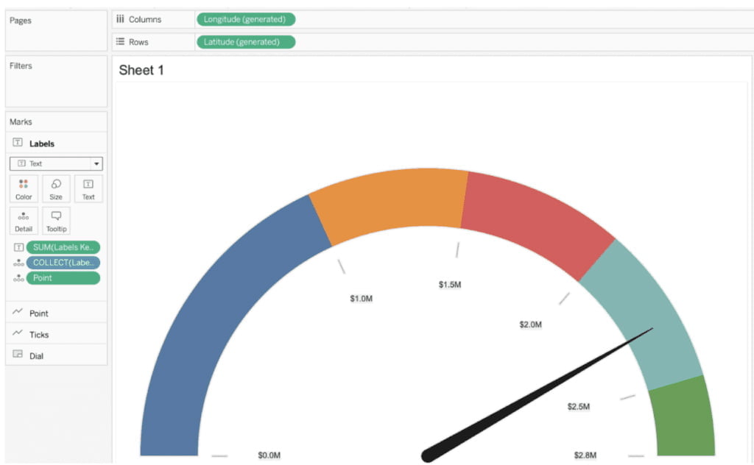Expand the Point marks layer
The height and width of the screenshot is (465, 754).
tap(38, 313)
